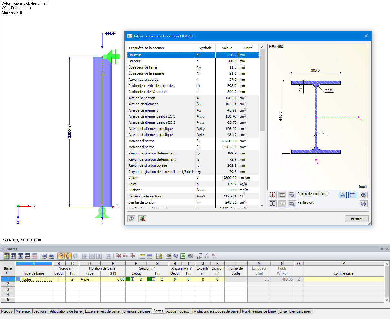Viewport: 390px width, 319px height.
Task: Open help in section info dialog
Action: [131, 218]
